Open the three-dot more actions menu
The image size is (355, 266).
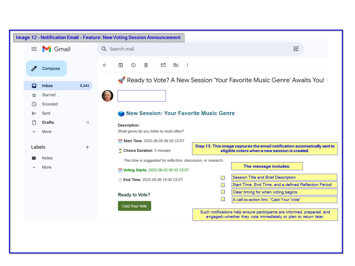pyautogui.click(x=187, y=65)
